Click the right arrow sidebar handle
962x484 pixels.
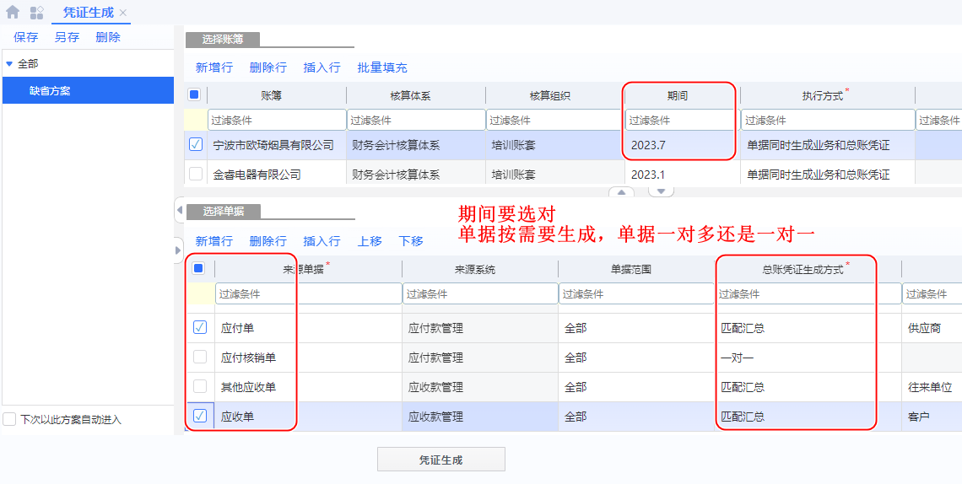click(179, 250)
